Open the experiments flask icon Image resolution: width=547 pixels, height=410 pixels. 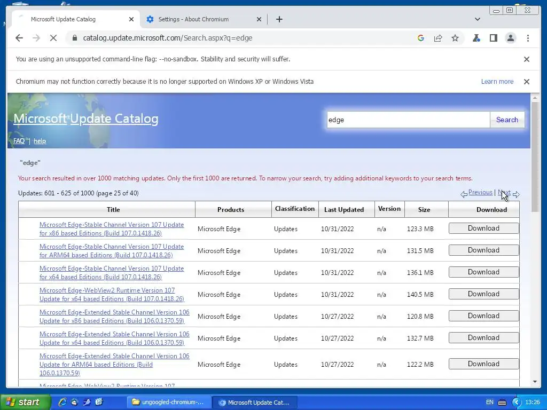point(476,38)
